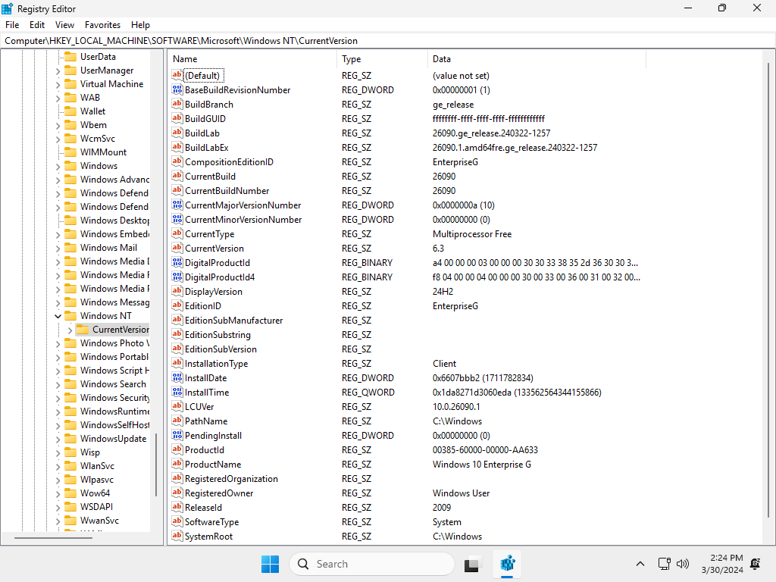The image size is (776, 582).
Task: Expand the WSDAPI key
Action: (x=58, y=507)
